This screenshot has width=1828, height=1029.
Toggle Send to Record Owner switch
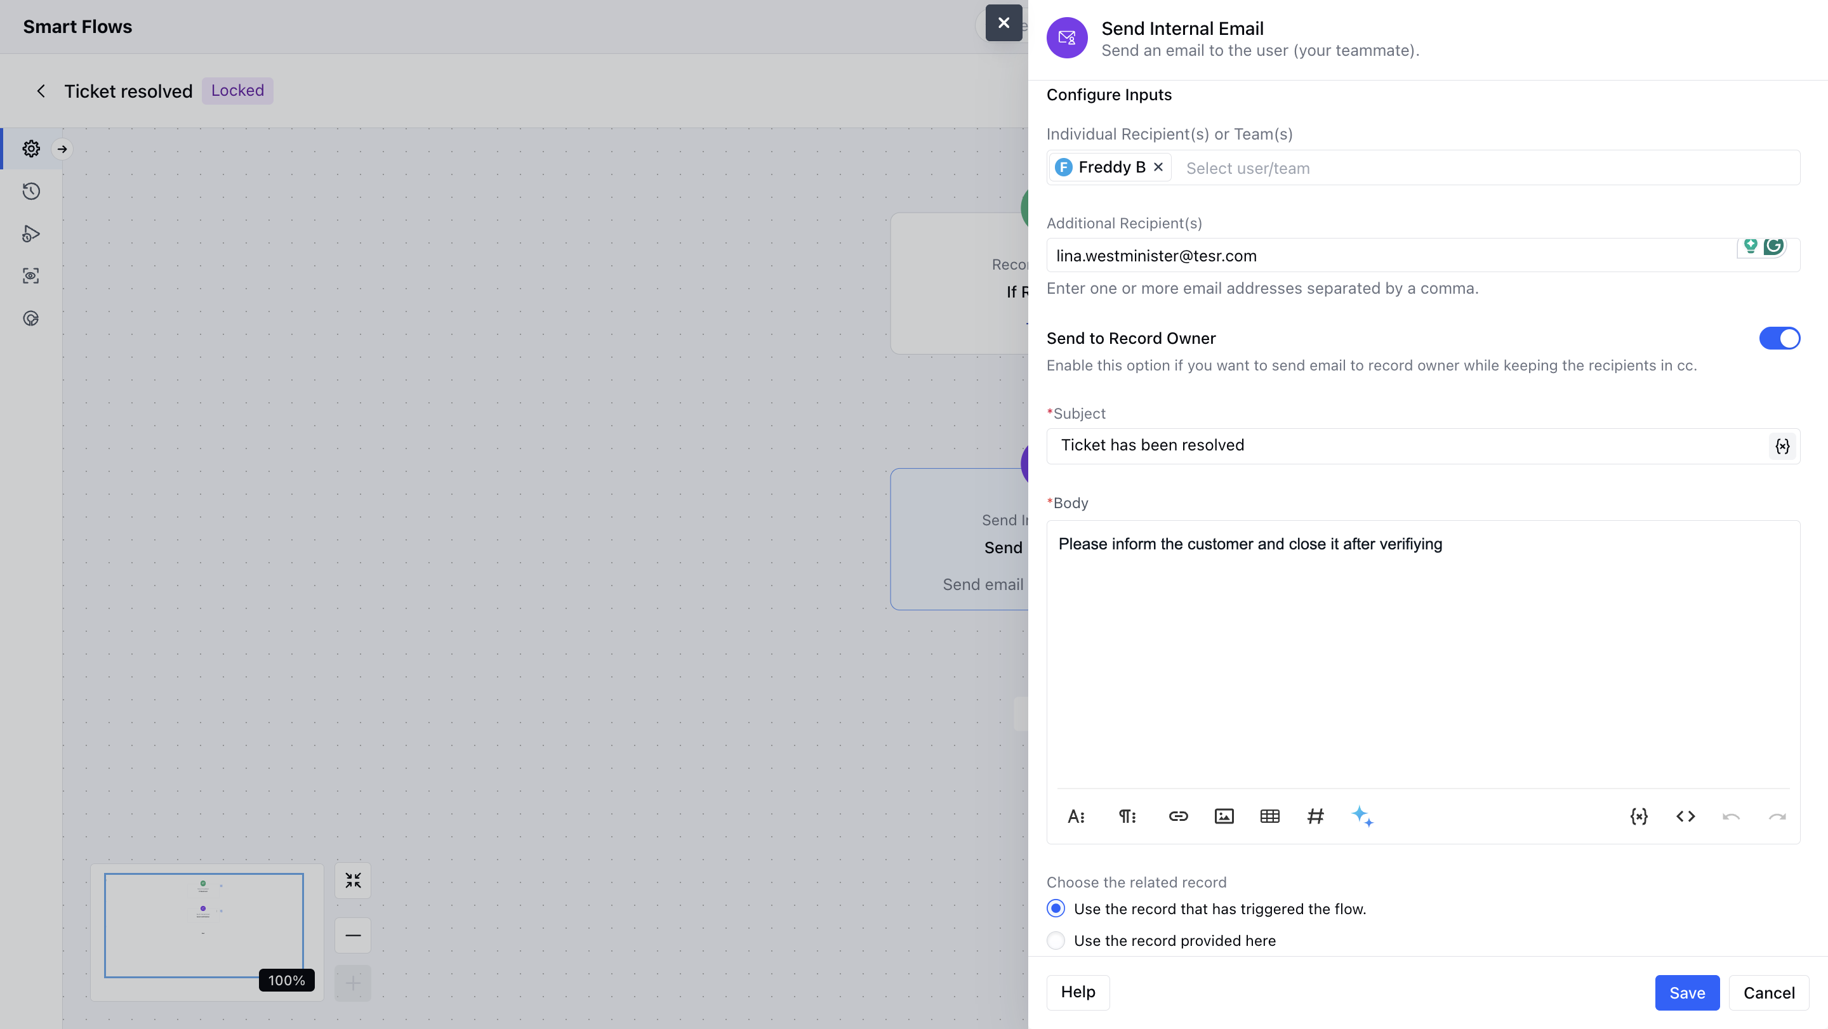[1779, 338]
